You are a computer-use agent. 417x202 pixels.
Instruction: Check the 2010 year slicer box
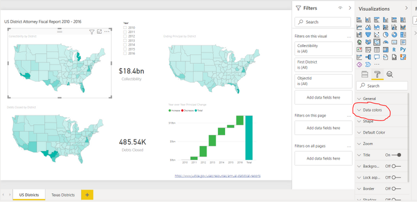(x=125, y=28)
